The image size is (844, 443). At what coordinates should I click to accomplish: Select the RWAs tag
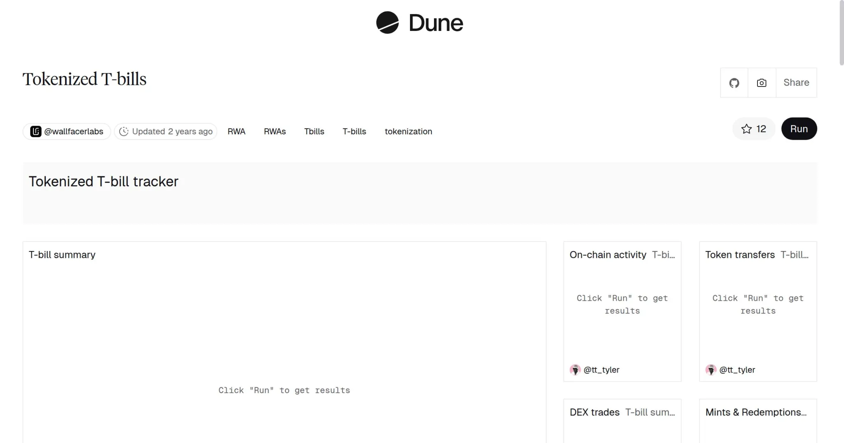[x=274, y=131]
